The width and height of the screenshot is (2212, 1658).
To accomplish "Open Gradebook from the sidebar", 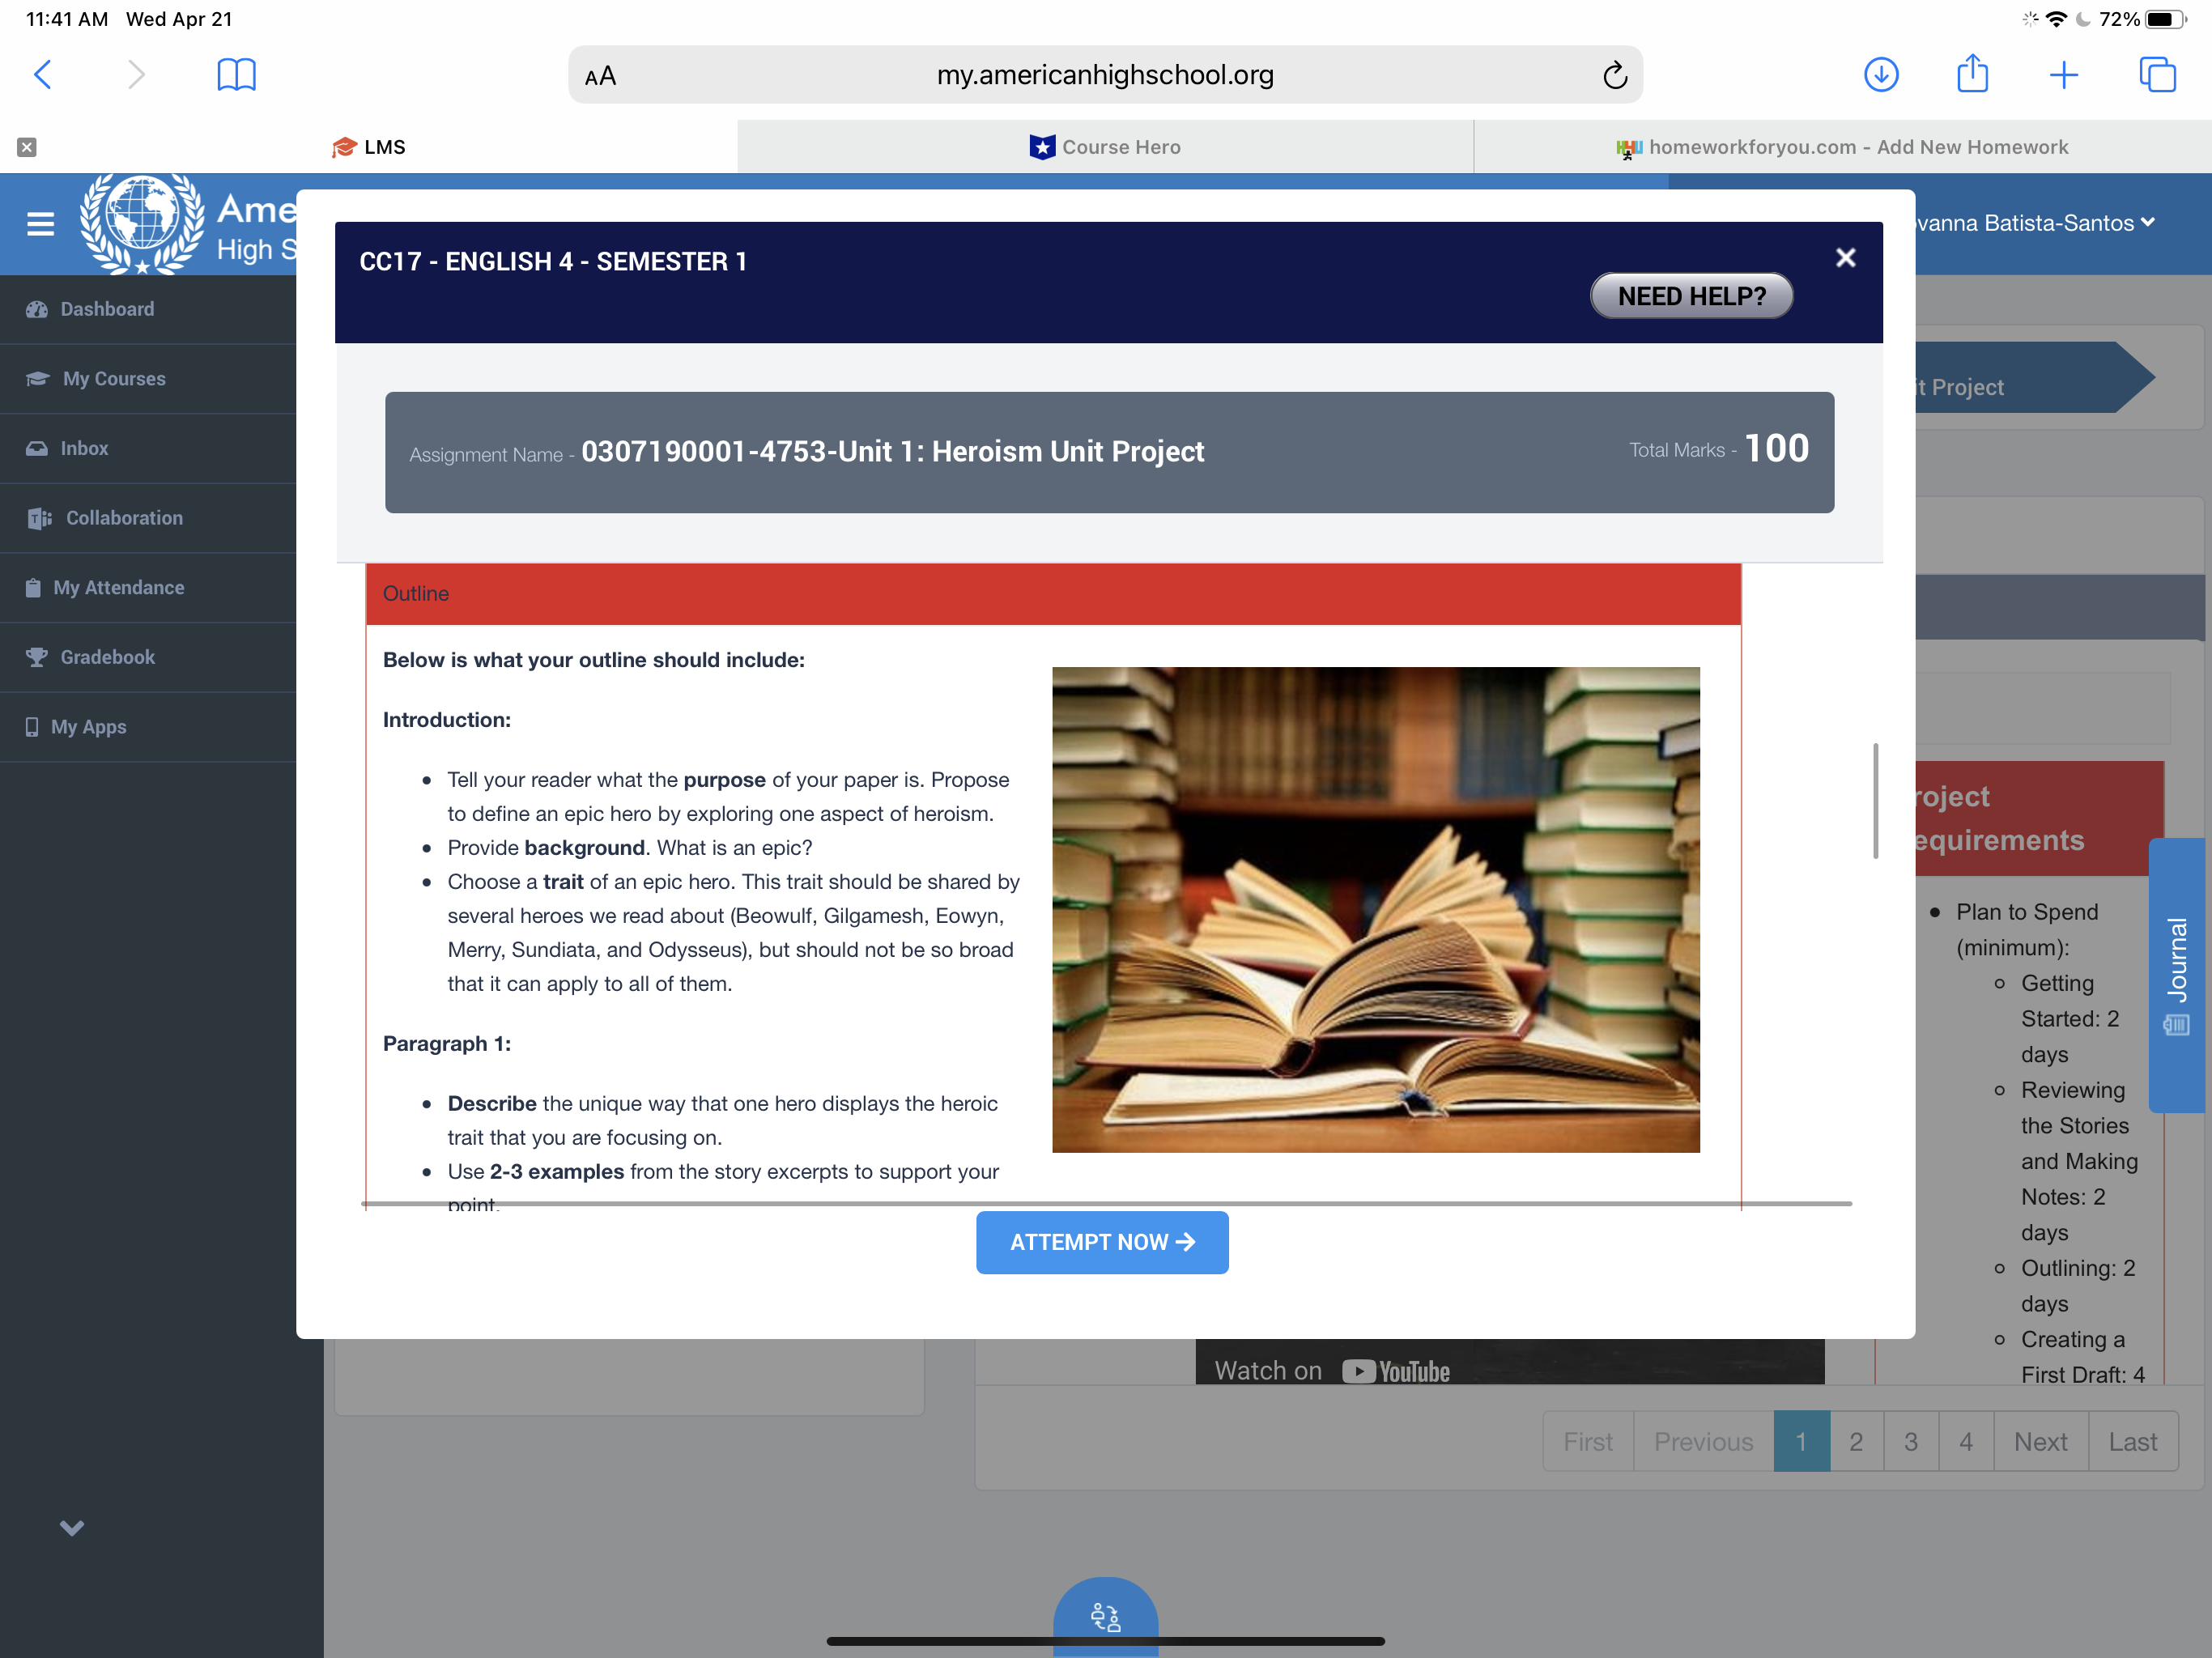I will coord(107,657).
